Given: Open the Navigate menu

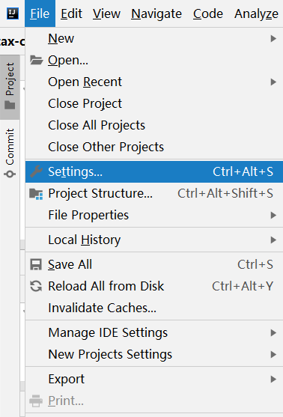Looking at the screenshot, I should click(156, 13).
